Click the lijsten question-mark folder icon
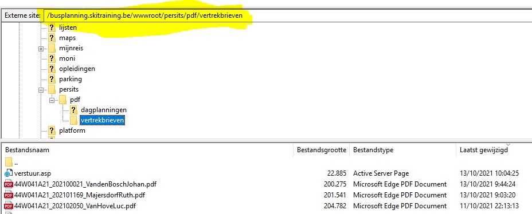This screenshot has width=532, height=214. [52, 27]
